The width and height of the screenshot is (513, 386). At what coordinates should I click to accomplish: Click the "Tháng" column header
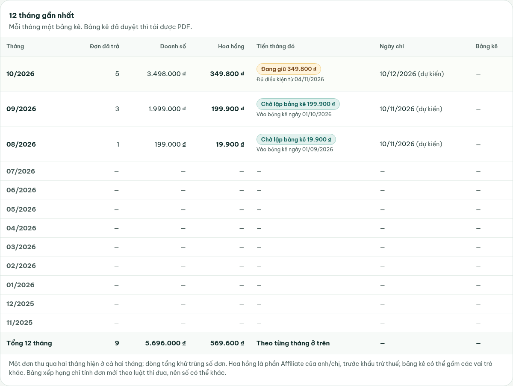15,46
